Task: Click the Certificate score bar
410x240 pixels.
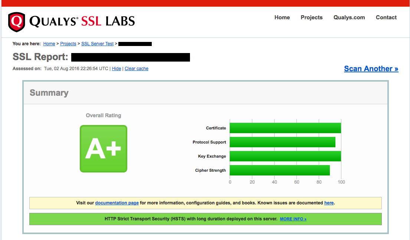Action: pyautogui.click(x=285, y=128)
